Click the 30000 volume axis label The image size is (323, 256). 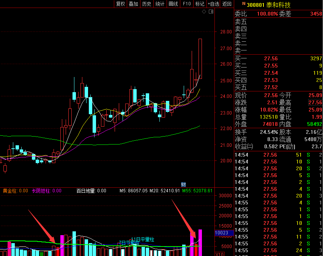(x=225, y=195)
